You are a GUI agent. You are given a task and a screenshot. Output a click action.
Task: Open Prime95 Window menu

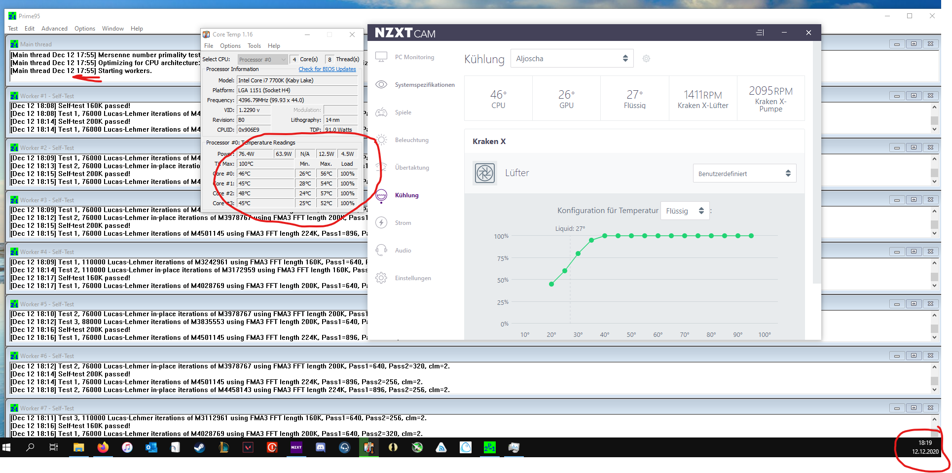(113, 29)
